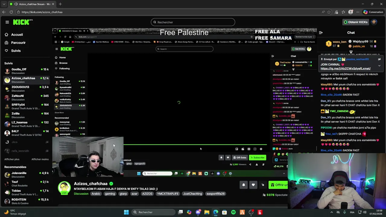Click Obtenir KICKs button

[x=356, y=22]
